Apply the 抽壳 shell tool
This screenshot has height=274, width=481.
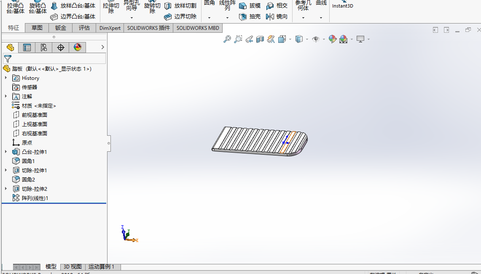250,16
